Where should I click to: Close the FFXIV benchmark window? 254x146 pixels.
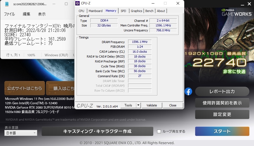(x=249, y=4)
